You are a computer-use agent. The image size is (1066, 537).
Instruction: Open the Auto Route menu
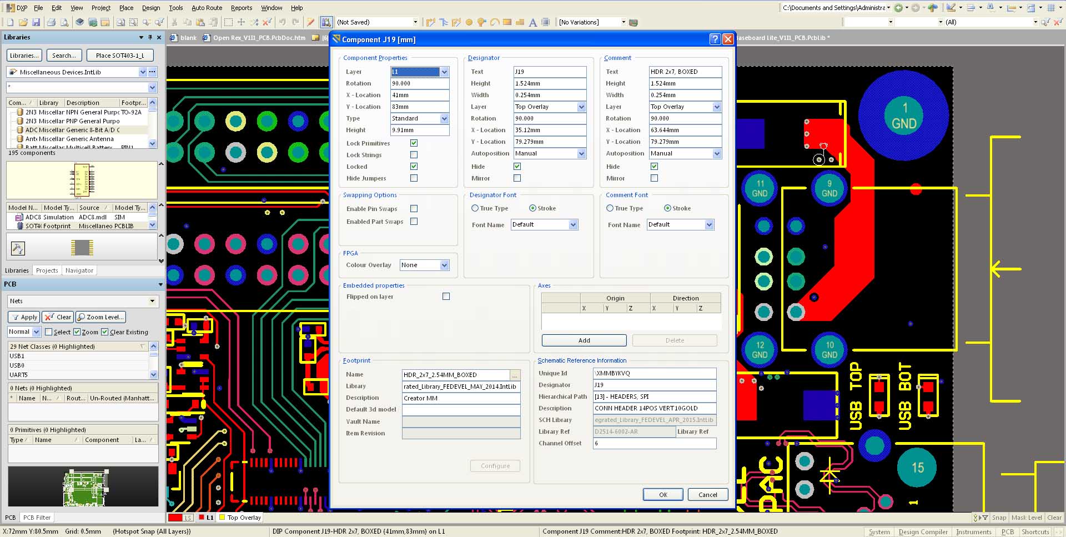(x=207, y=8)
